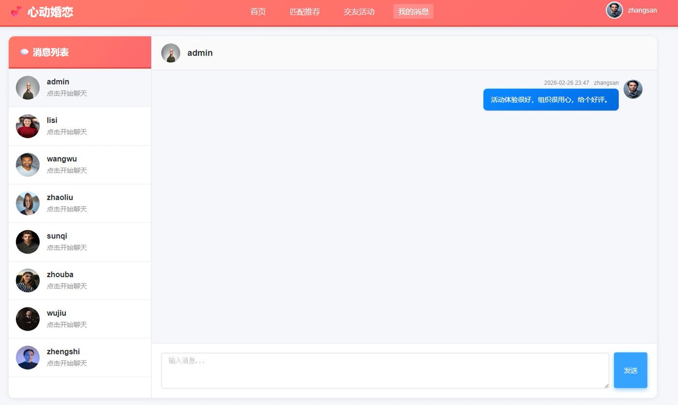Select sunqi's avatar picture
This screenshot has width=678, height=405.
pos(28,242)
